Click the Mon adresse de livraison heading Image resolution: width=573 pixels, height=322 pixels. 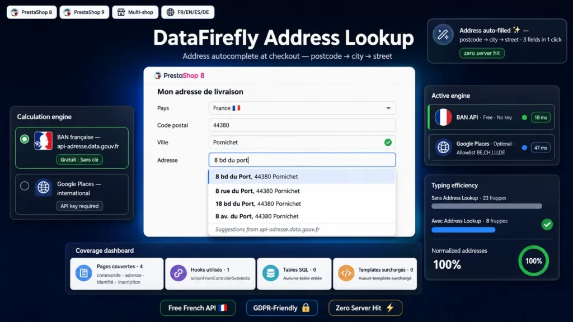(200, 92)
